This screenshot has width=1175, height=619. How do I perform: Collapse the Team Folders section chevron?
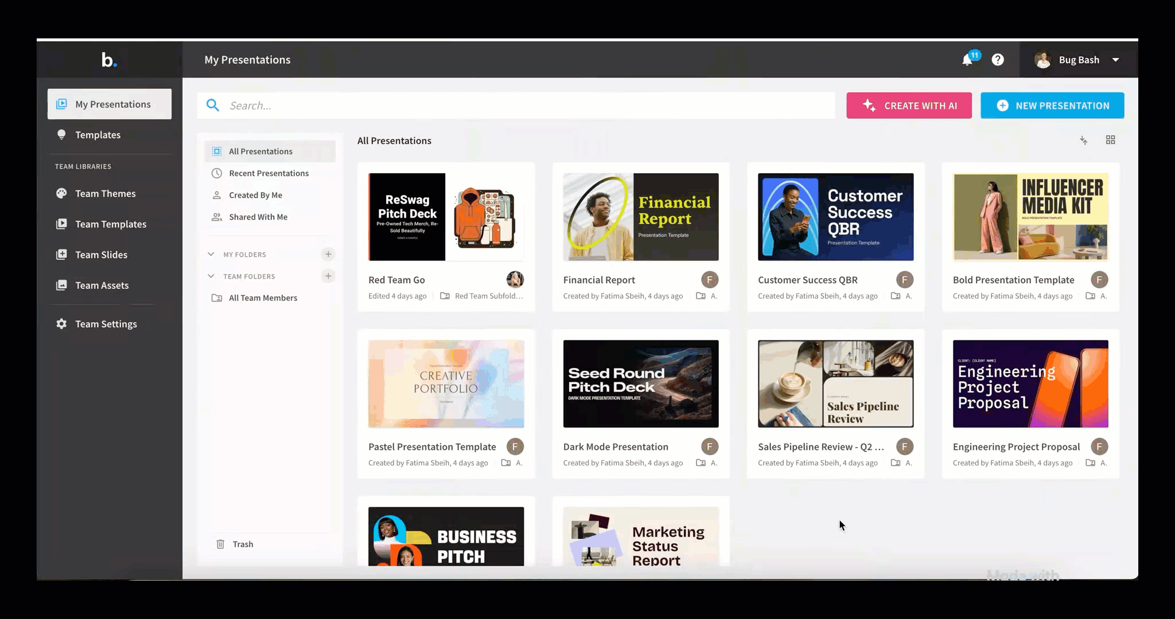pyautogui.click(x=211, y=276)
